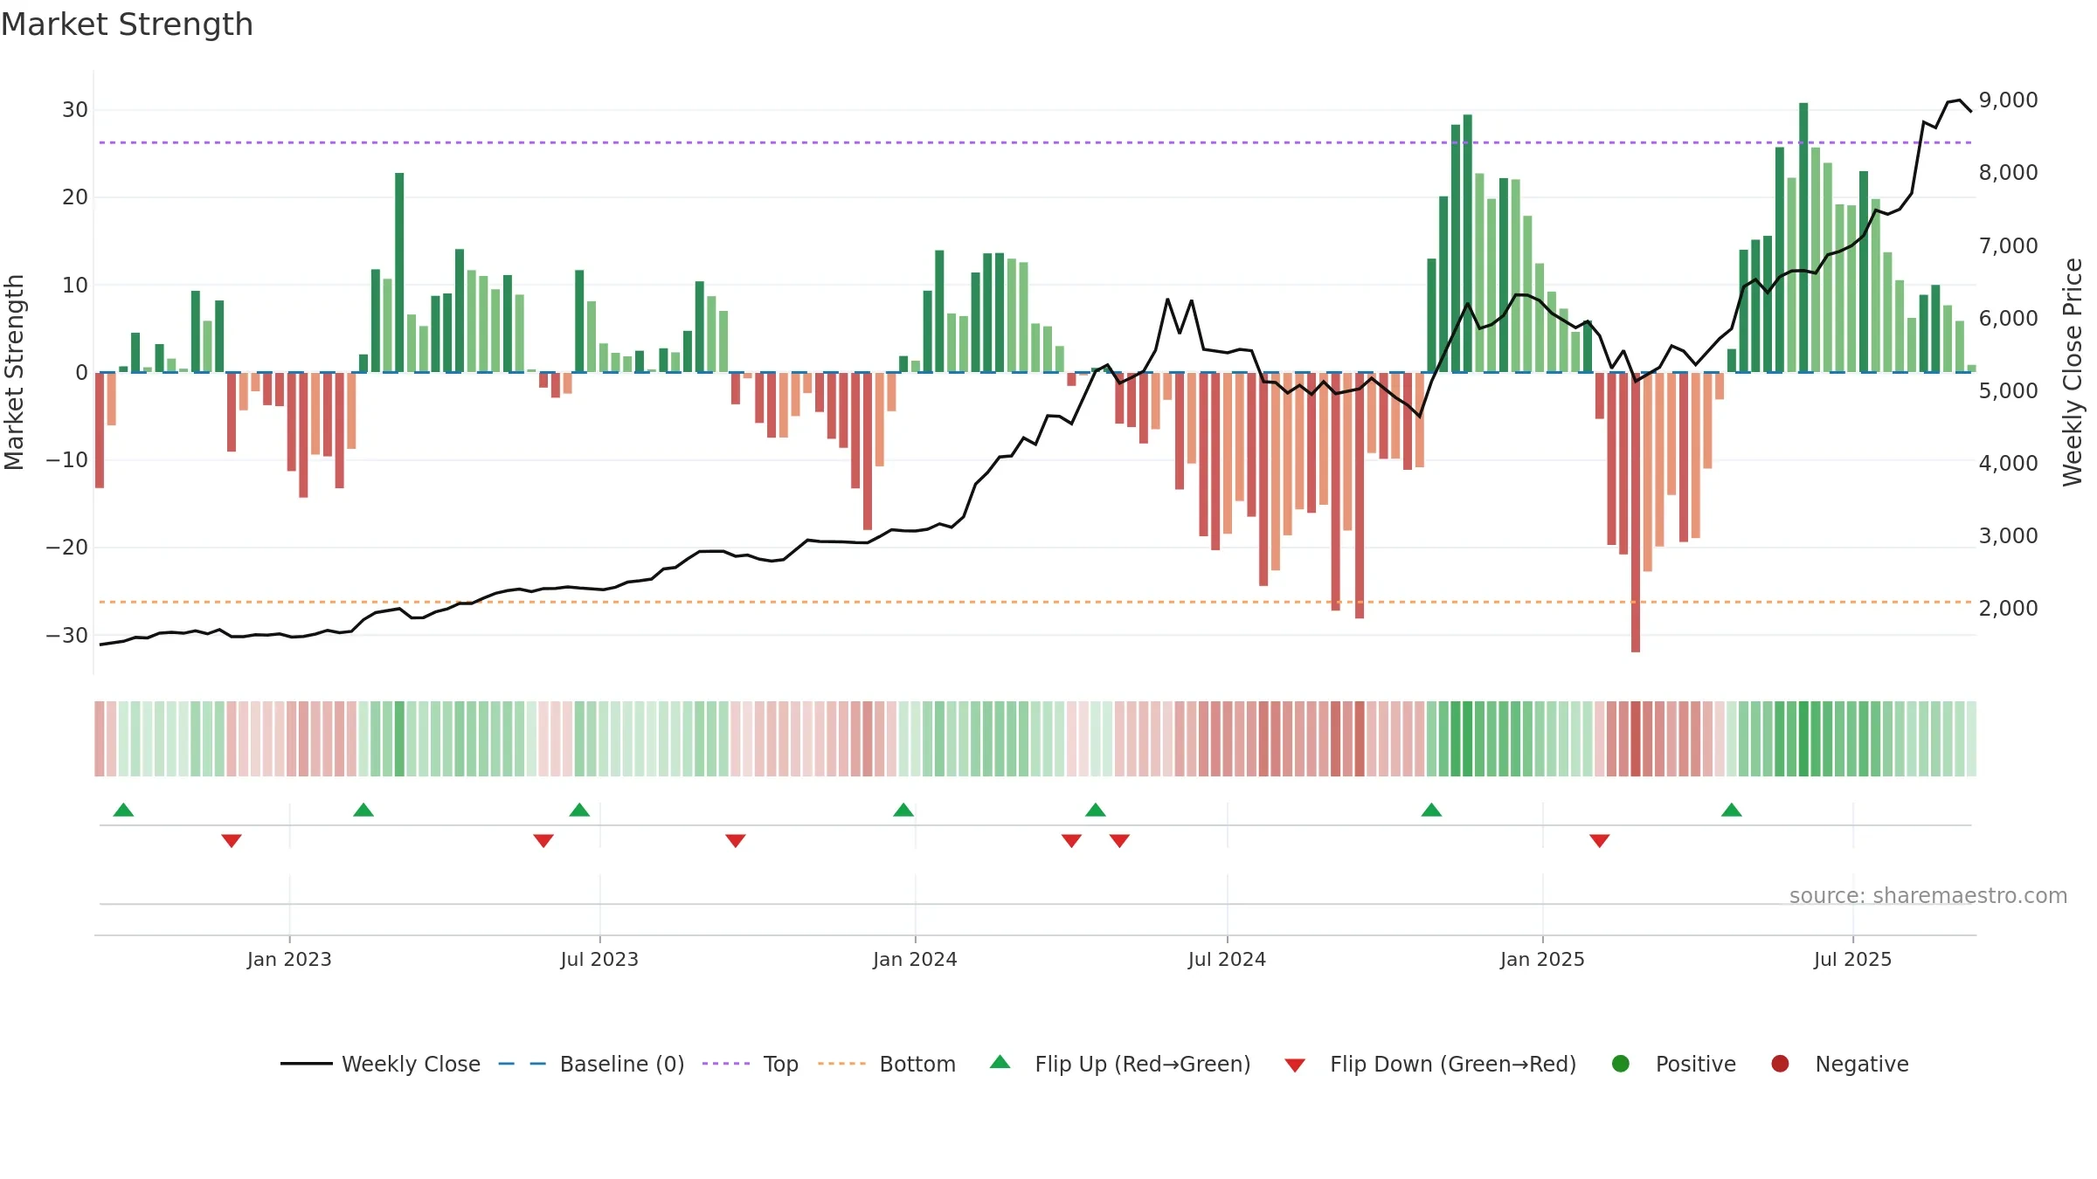Click the flip-up green triangle just before Jan 2024
Screen dimensions: 2097x1179
[903, 810]
